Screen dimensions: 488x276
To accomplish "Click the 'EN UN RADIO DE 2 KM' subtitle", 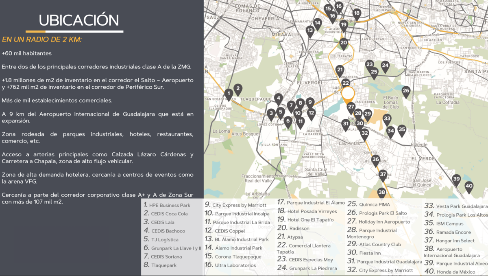I will click(41, 39).
